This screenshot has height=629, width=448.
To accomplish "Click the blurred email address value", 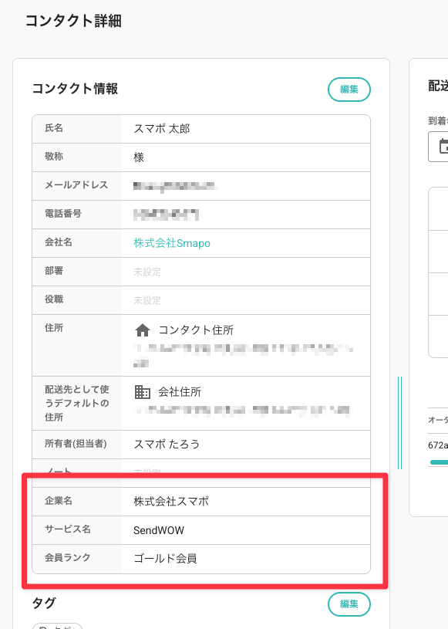I will tap(175, 186).
